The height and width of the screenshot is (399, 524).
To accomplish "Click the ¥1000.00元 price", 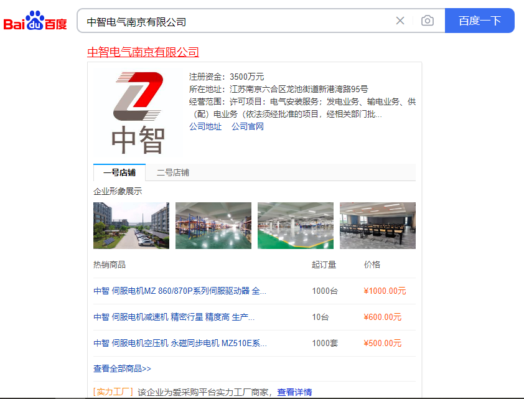I will (x=385, y=291).
